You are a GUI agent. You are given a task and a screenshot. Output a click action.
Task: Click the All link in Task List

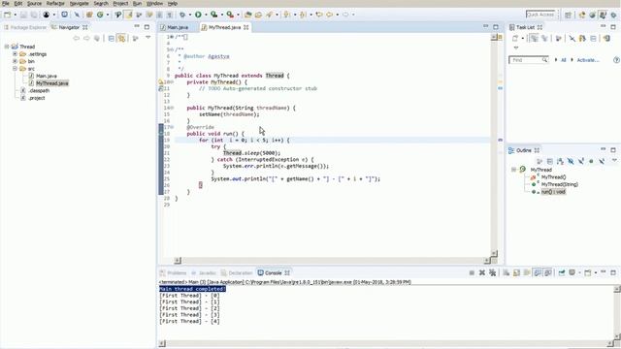[563, 60]
